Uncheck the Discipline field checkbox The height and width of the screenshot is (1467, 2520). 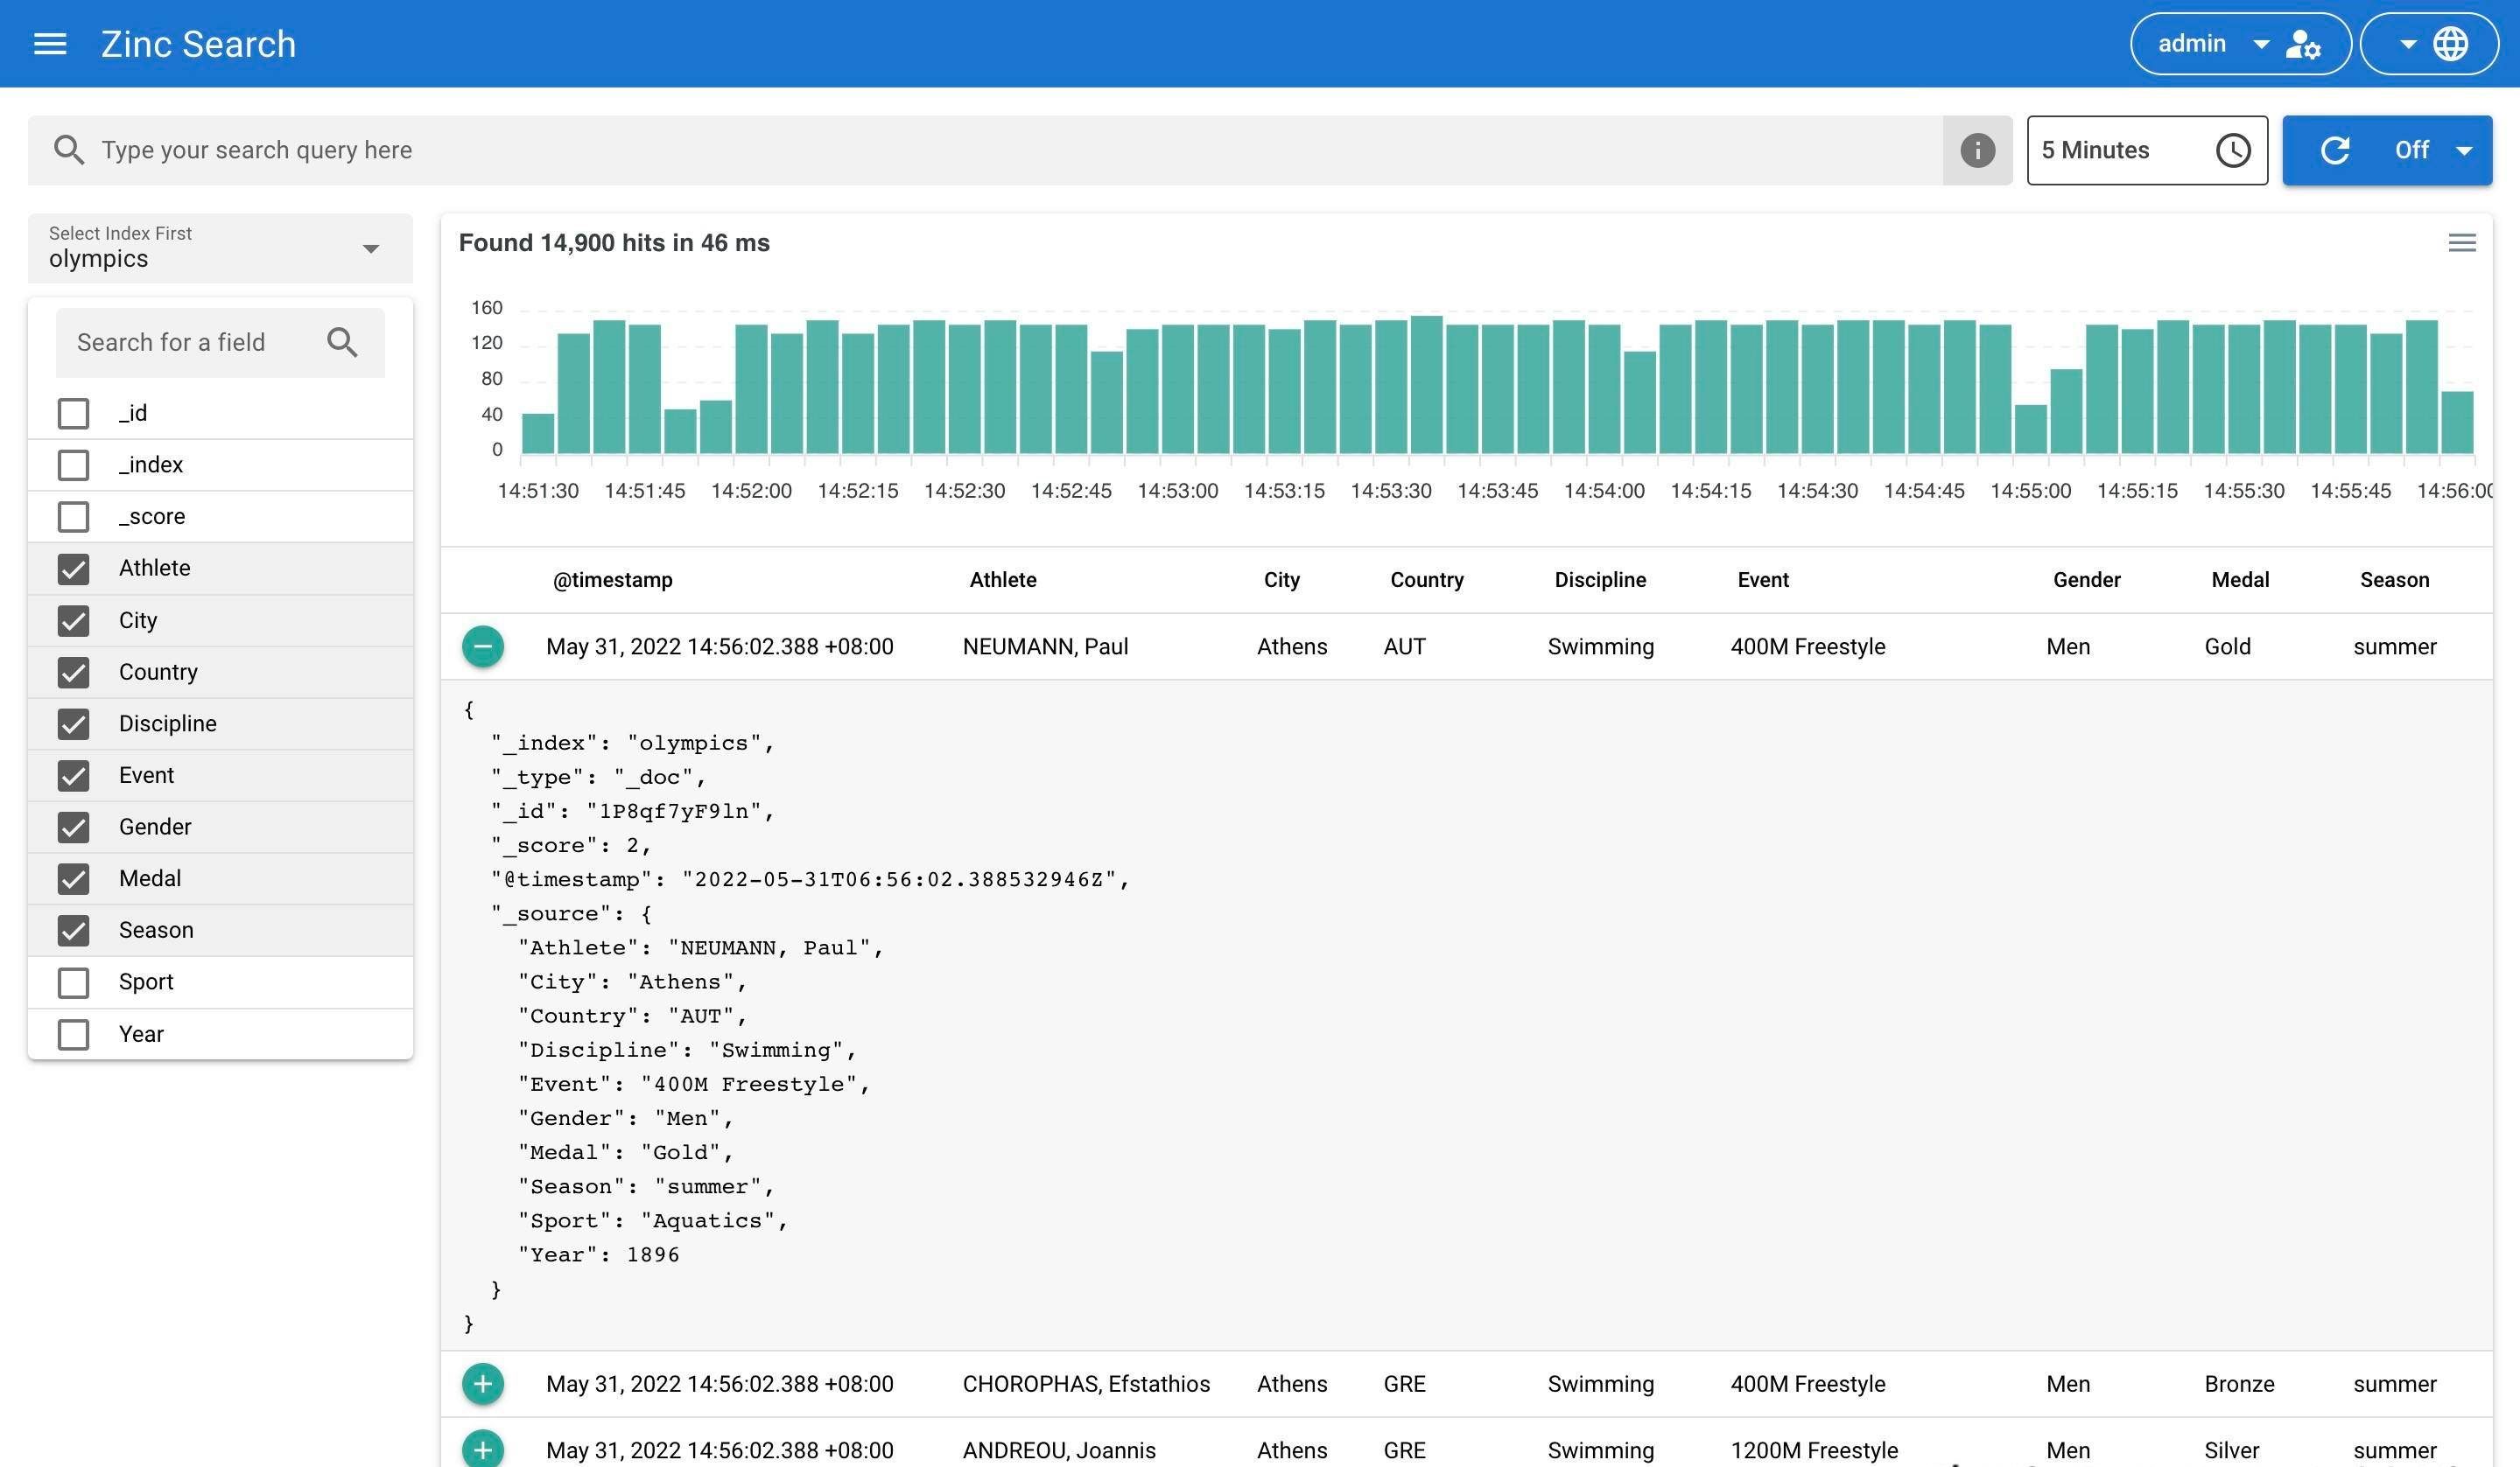point(73,723)
